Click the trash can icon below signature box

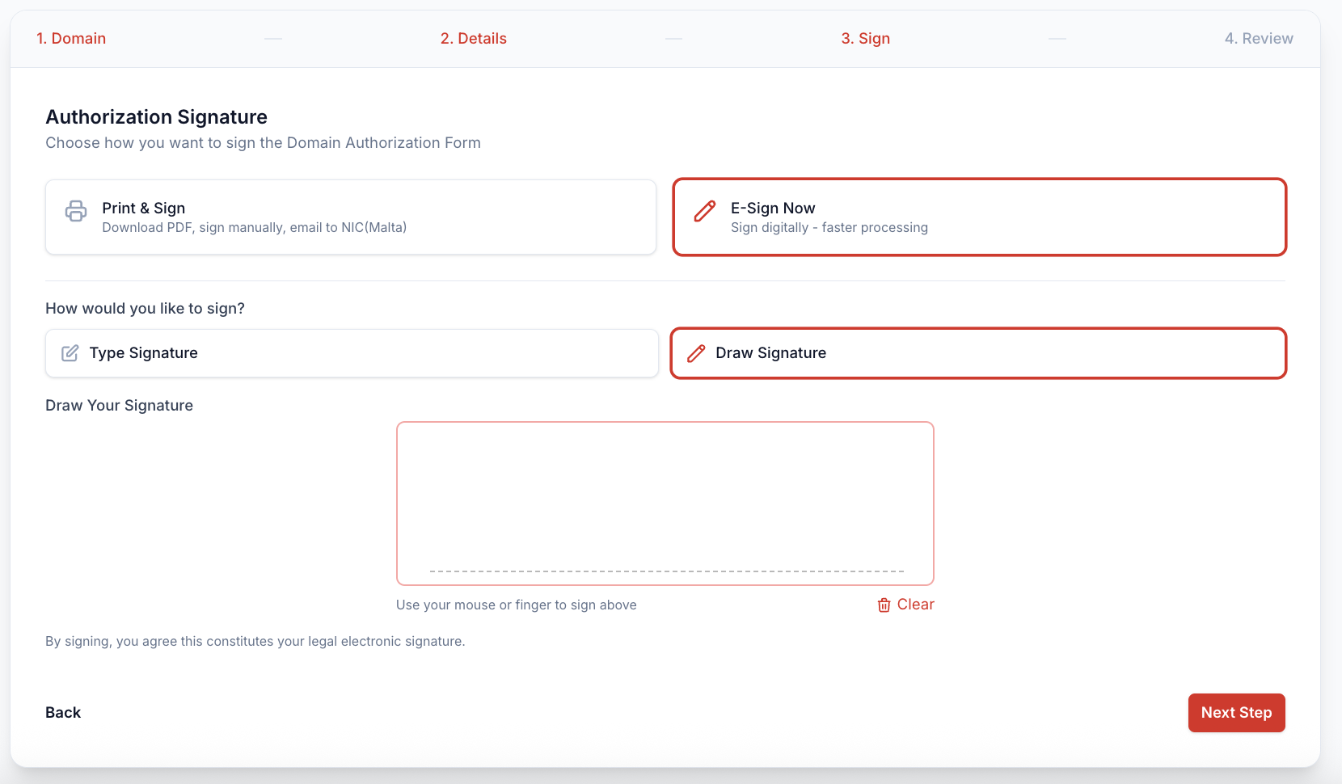coord(884,605)
